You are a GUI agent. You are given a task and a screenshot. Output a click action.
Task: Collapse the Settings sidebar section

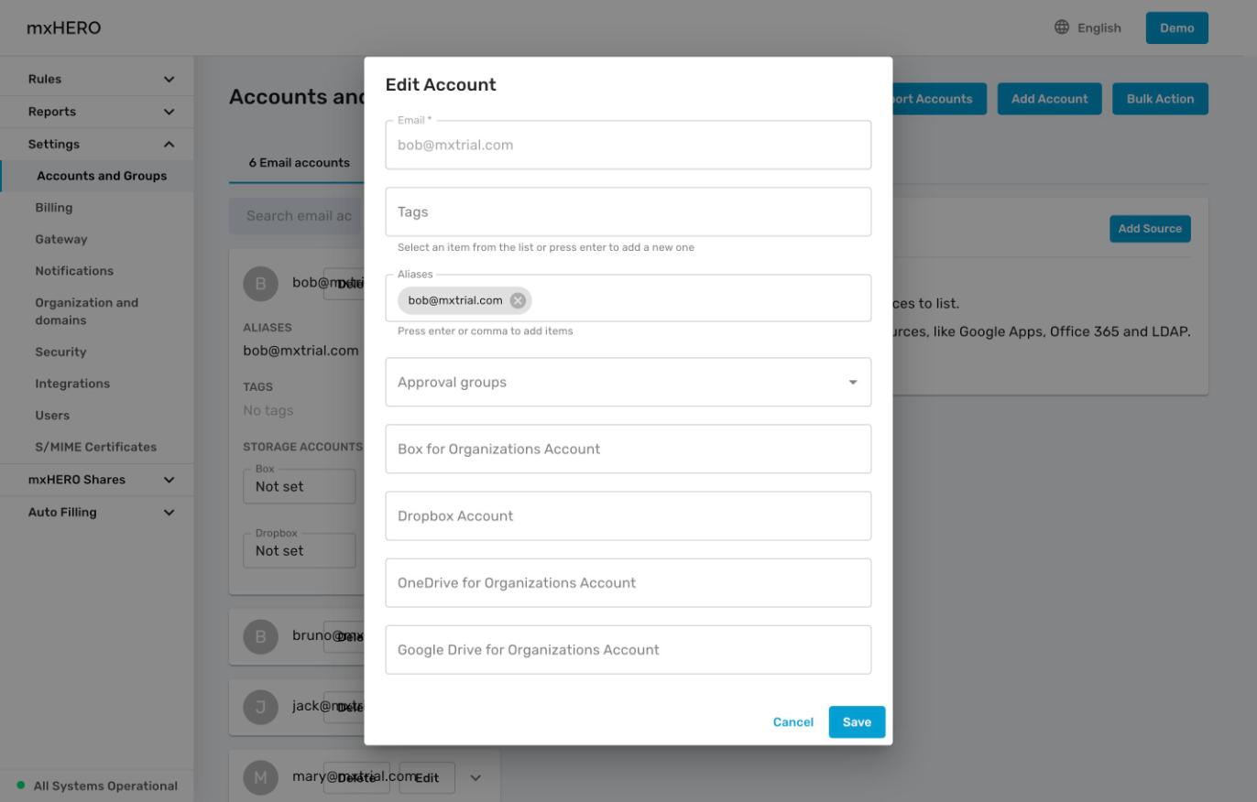point(97,145)
